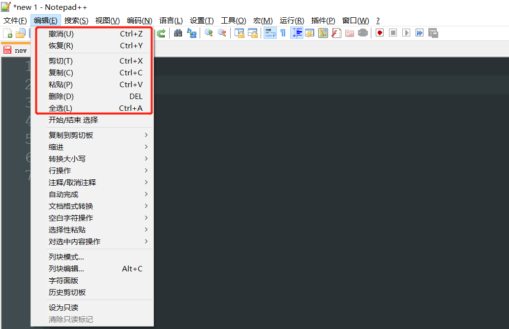The width and height of the screenshot is (509, 329).
Task: Expand the 文档格式转换 submenu
Action: (92, 206)
